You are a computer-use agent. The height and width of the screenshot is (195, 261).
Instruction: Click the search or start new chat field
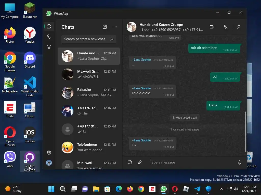tap(89, 39)
